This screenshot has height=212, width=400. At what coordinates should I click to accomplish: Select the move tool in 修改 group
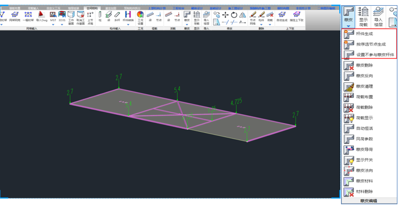coord(225,14)
